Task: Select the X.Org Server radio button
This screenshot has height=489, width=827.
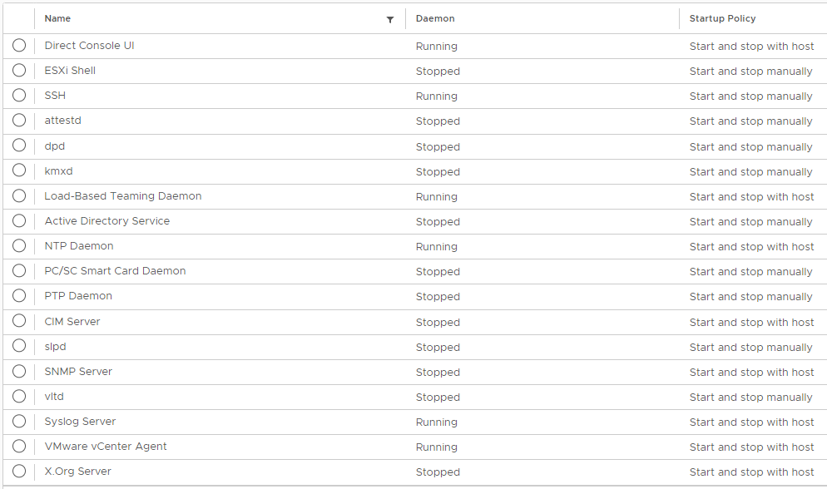Action: tap(19, 471)
